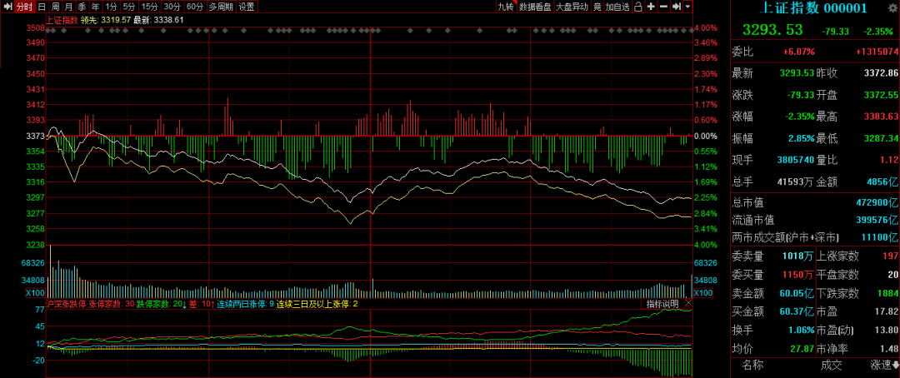This screenshot has width=900, height=378.
Task: Click the 涨停家数: 30 value
Action: [x=112, y=303]
